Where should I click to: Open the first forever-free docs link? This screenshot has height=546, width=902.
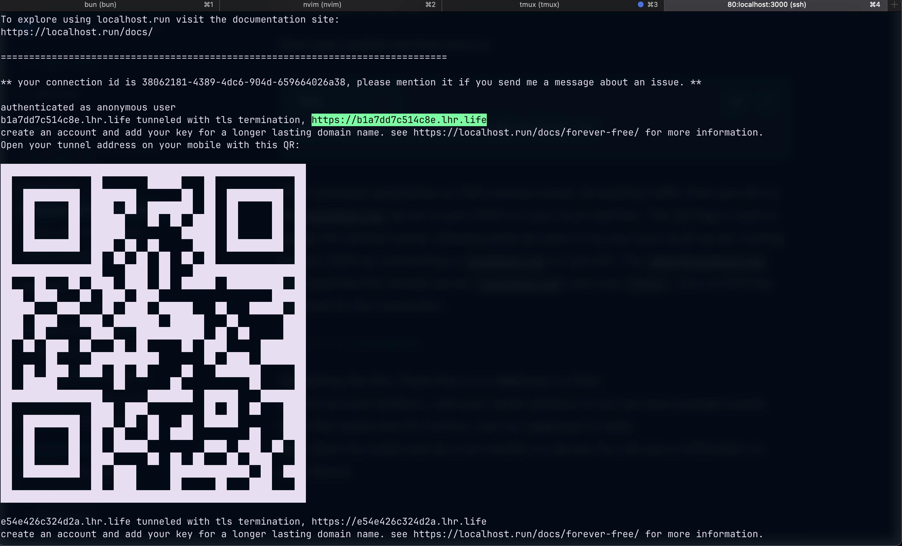coord(526,132)
